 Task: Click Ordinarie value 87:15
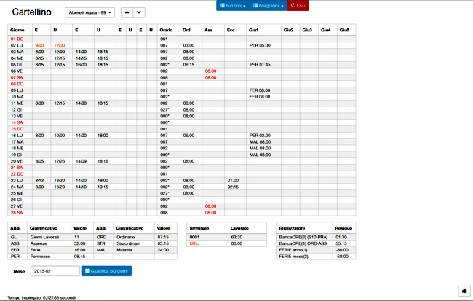pyautogui.click(x=163, y=238)
